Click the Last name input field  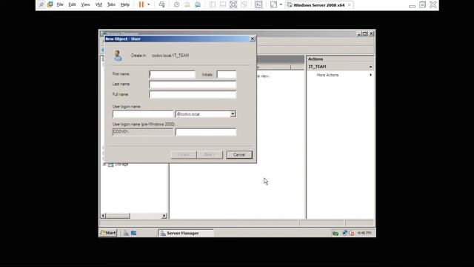click(193, 84)
